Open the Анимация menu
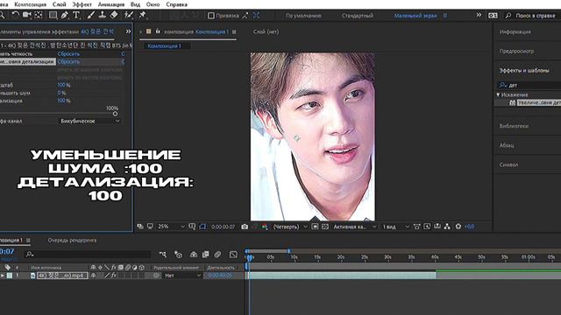This screenshot has width=561, height=315. point(111,4)
